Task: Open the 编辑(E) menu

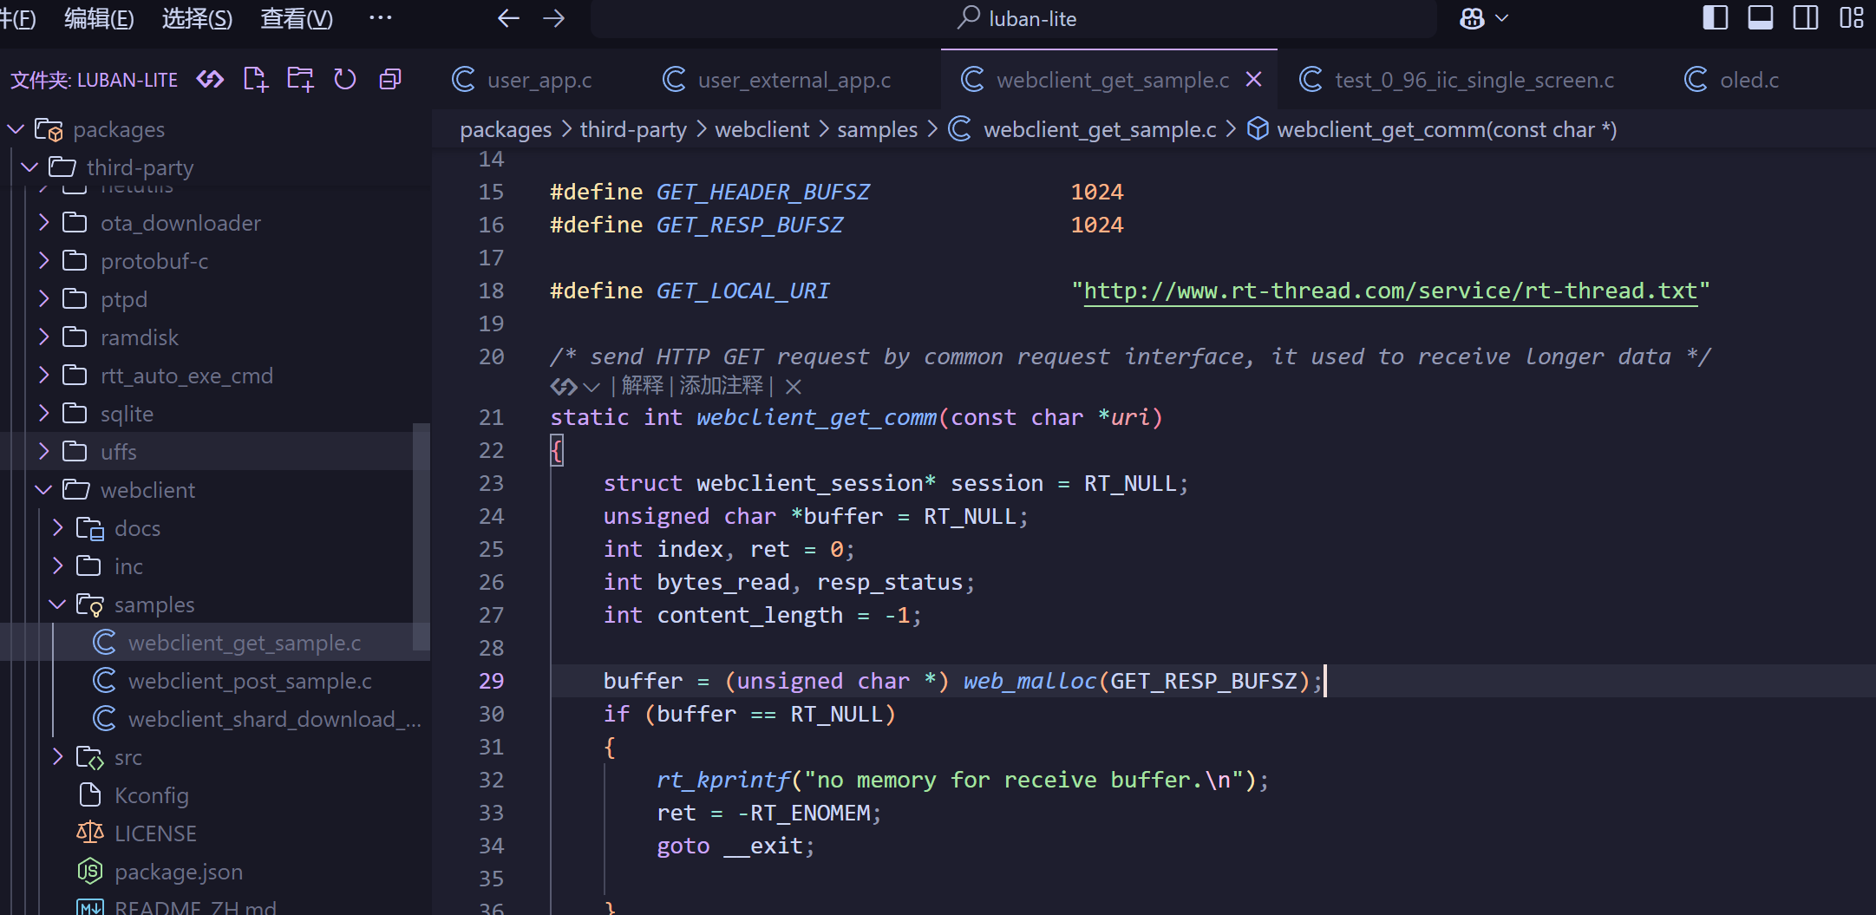Action: coord(99,18)
